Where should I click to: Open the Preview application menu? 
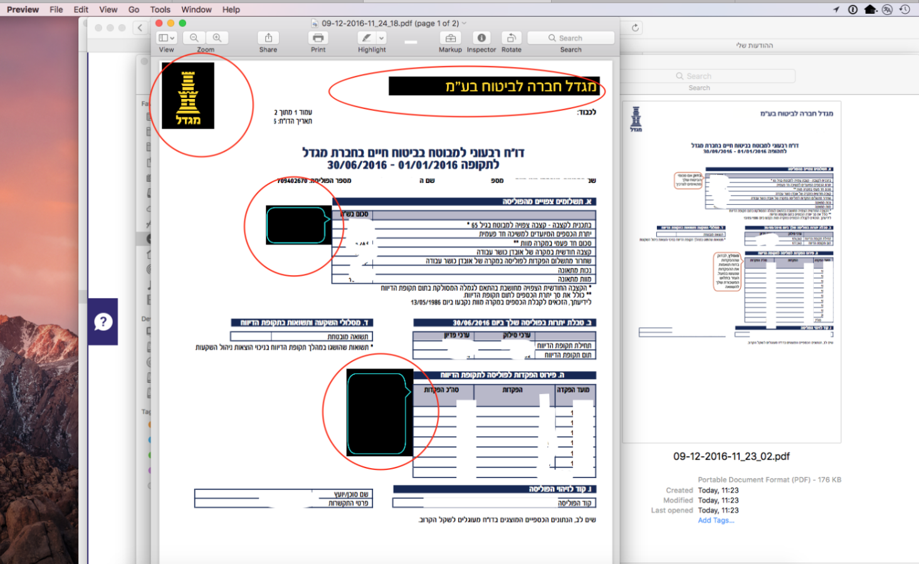point(23,9)
